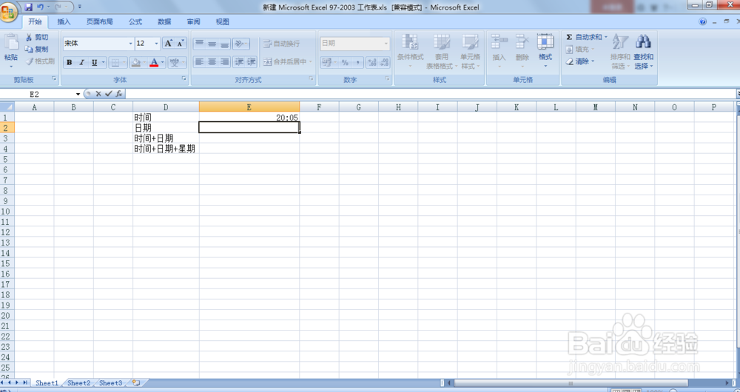Open the phonetic guide 文 button
This screenshot has width=740, height=392.
pos(174,62)
